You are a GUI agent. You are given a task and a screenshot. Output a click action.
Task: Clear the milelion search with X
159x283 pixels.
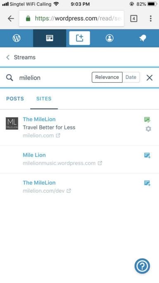tap(150, 78)
